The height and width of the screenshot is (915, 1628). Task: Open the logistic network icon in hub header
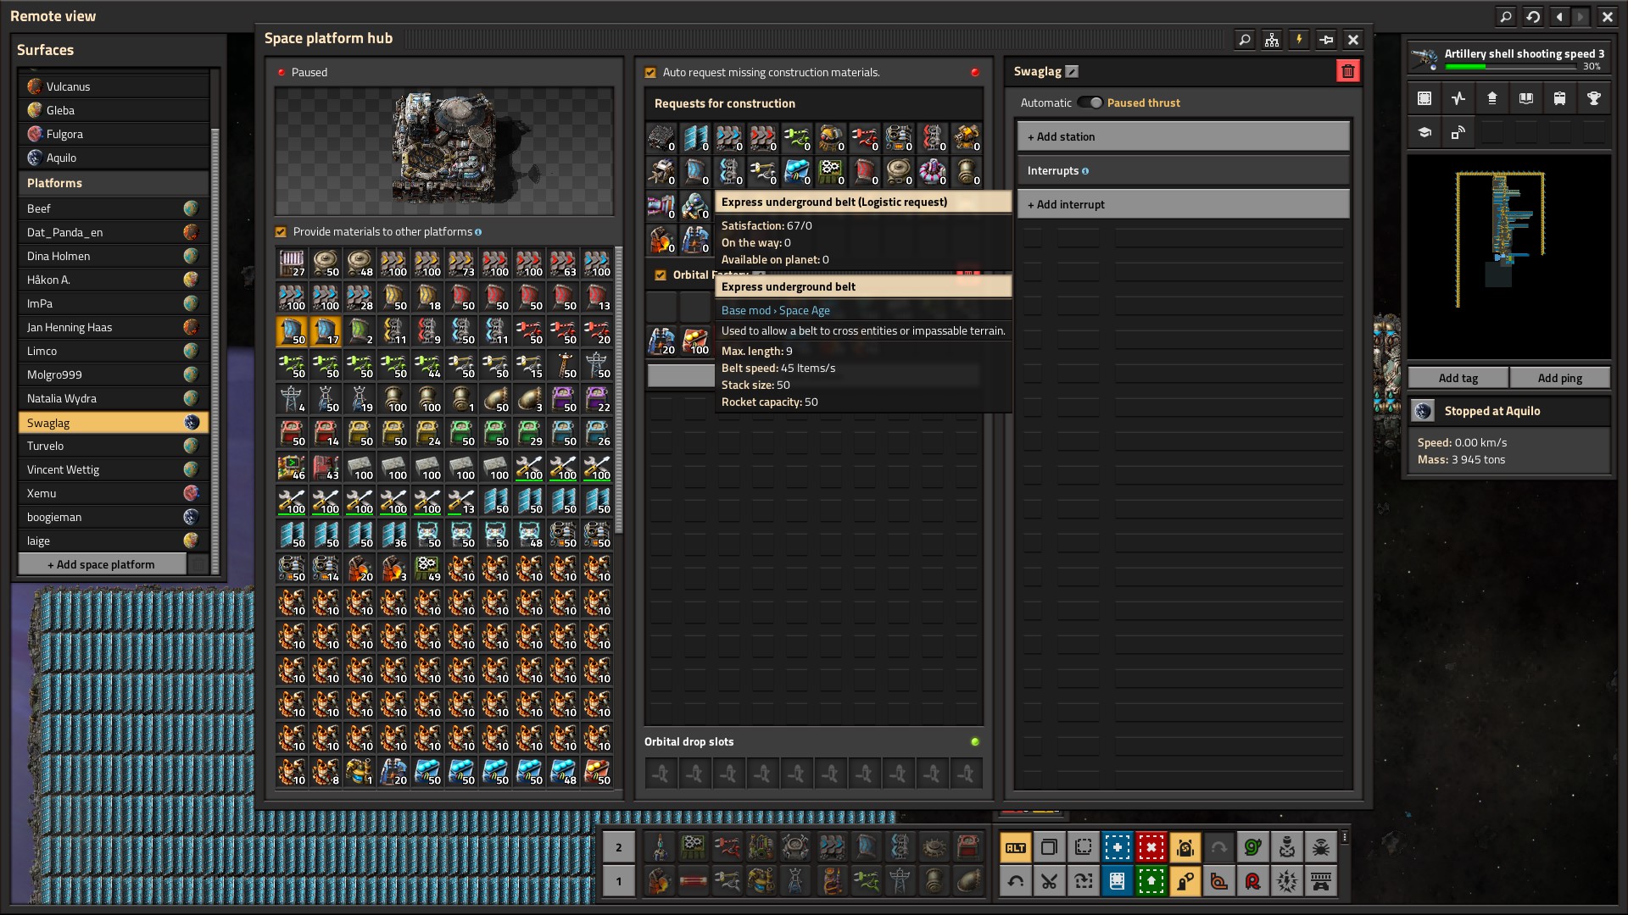click(x=1271, y=39)
